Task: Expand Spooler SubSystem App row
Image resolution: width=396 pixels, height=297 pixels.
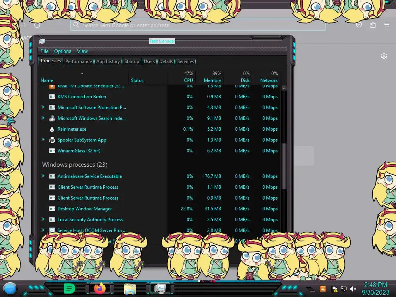Action: tap(43, 140)
